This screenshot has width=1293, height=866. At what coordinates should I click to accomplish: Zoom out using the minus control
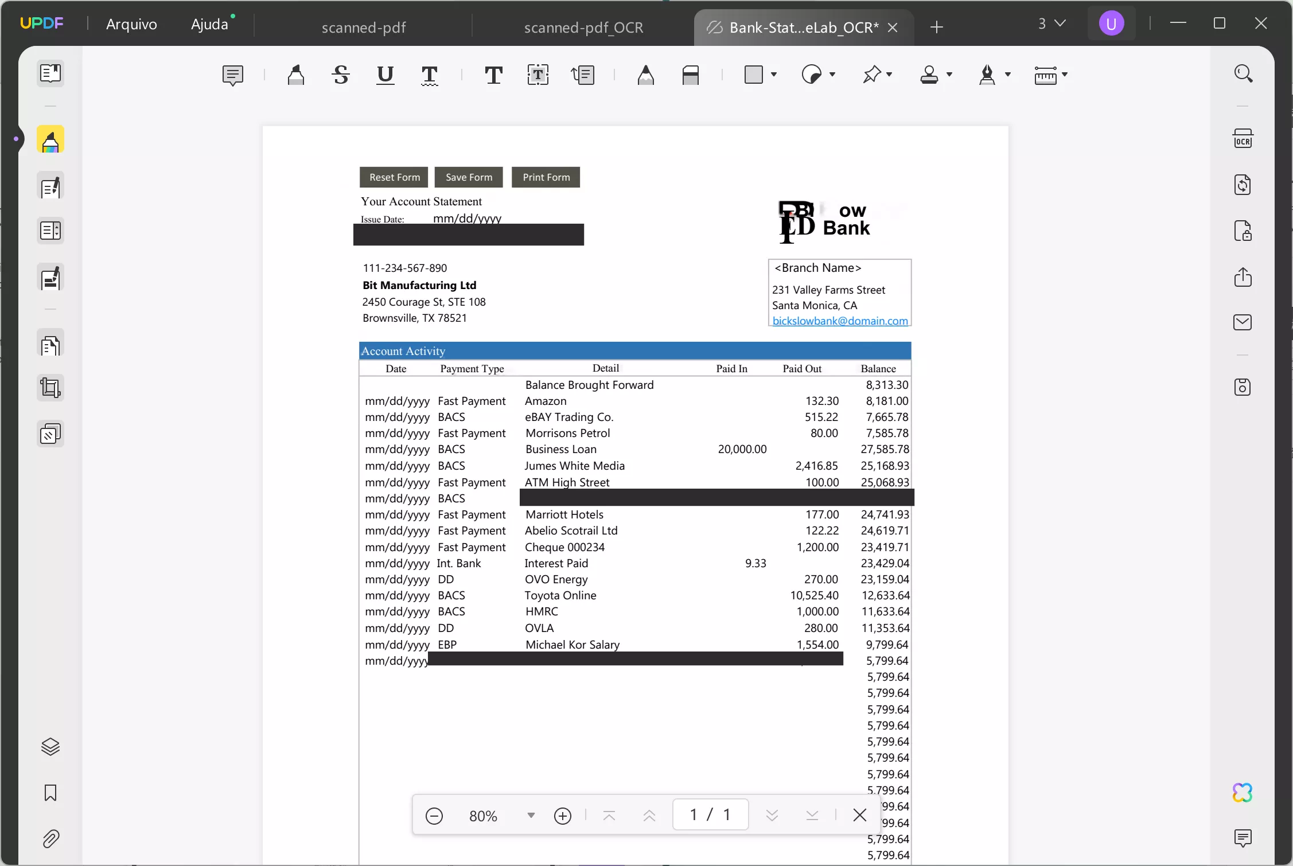pyautogui.click(x=434, y=815)
